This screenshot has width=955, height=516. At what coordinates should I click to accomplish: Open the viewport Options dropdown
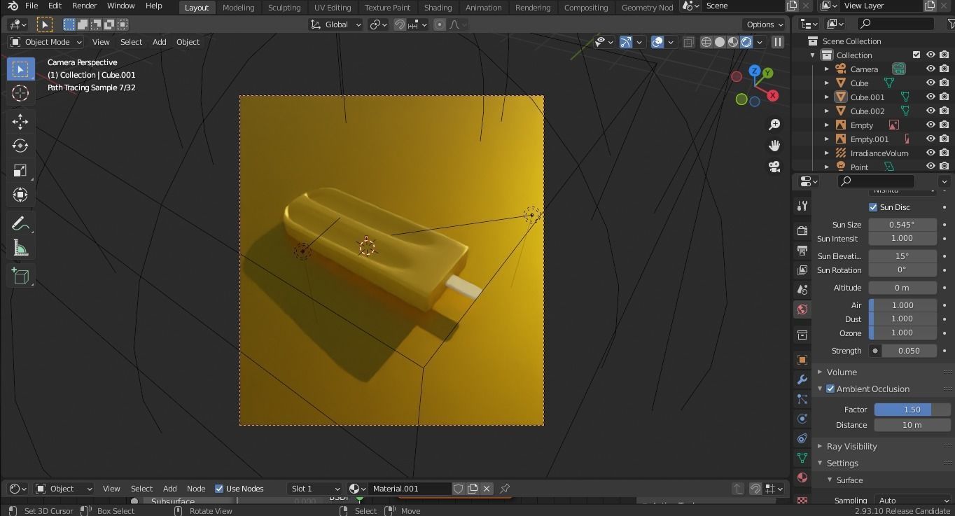(765, 25)
